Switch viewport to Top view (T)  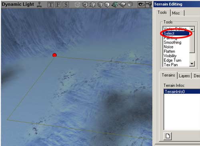(x=50, y=4)
